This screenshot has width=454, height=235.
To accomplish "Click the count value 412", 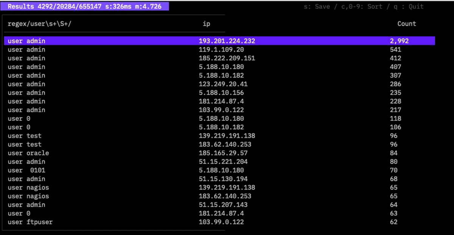I will pos(396,58).
